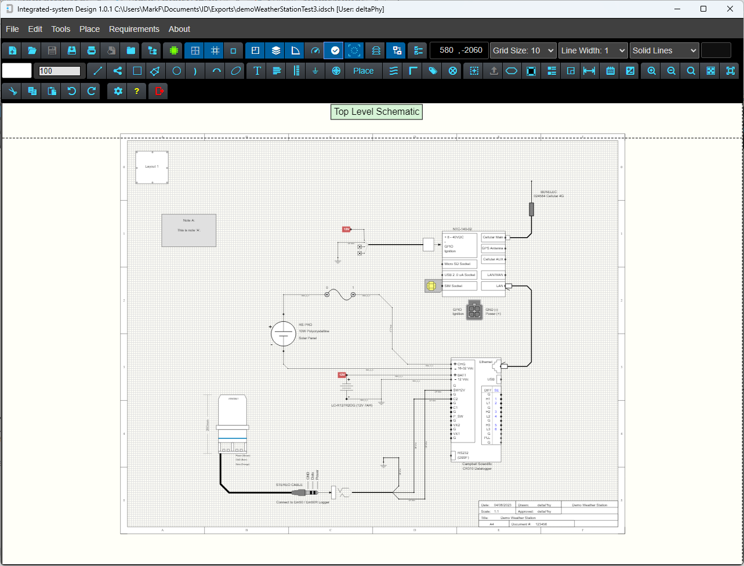Open the Tools menu
The width and height of the screenshot is (744, 566).
point(60,29)
